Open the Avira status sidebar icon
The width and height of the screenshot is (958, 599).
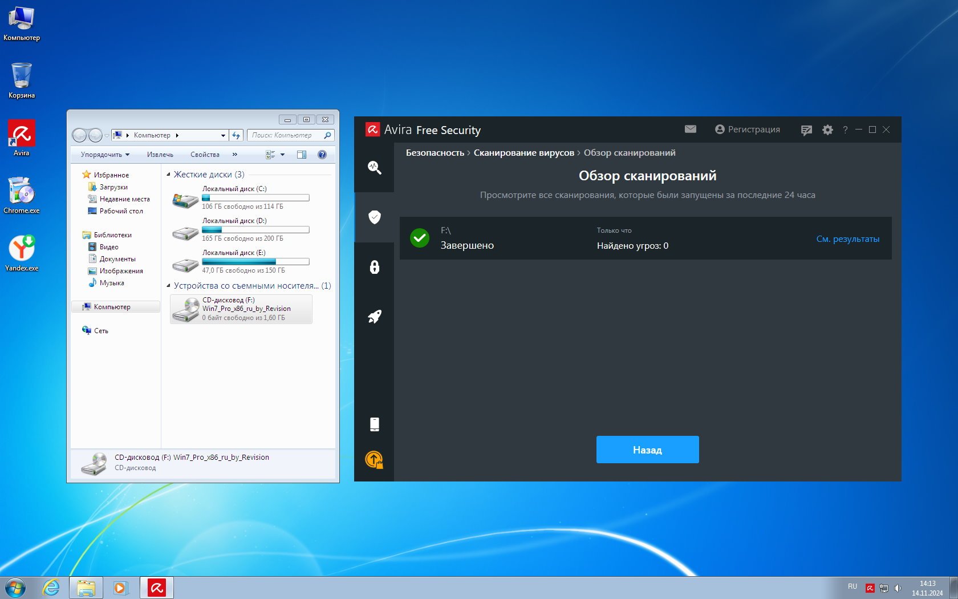pos(374,167)
